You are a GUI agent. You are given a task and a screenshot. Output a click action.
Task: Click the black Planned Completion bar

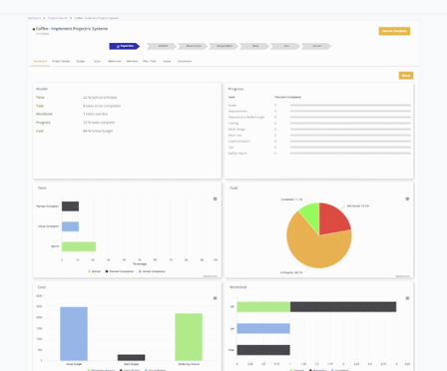pos(70,206)
